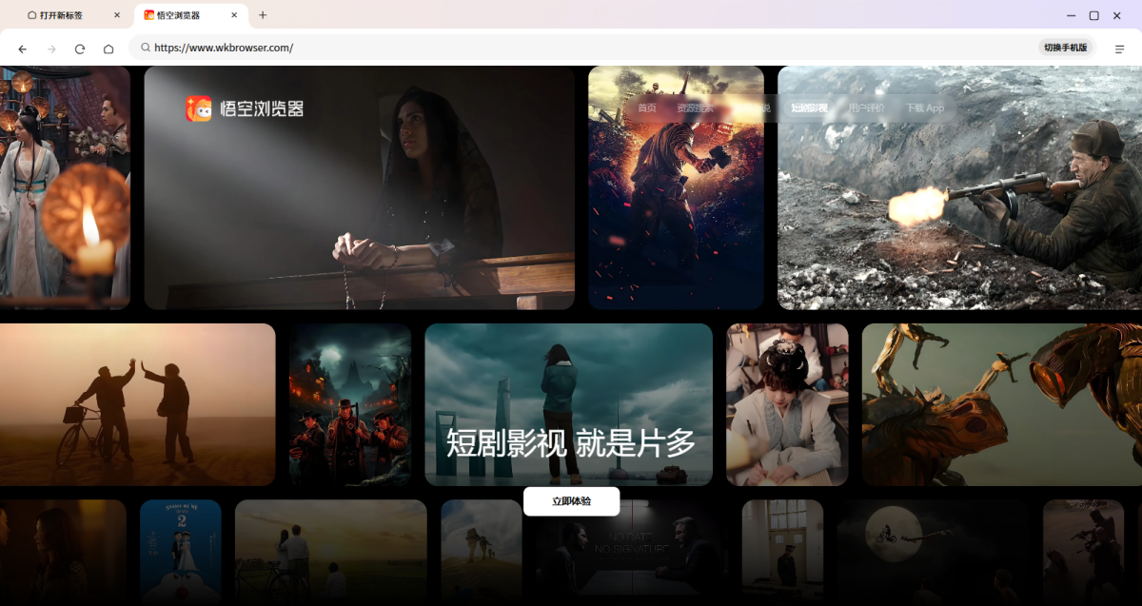Image resolution: width=1142 pixels, height=606 pixels.
Task: Click the browser back arrow
Action: pyautogui.click(x=23, y=49)
